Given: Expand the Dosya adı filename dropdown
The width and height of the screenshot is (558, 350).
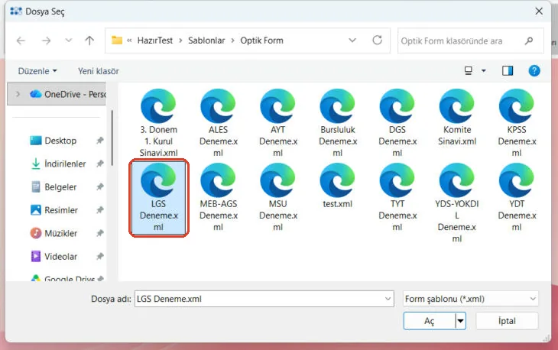Looking at the screenshot, I should pos(388,299).
